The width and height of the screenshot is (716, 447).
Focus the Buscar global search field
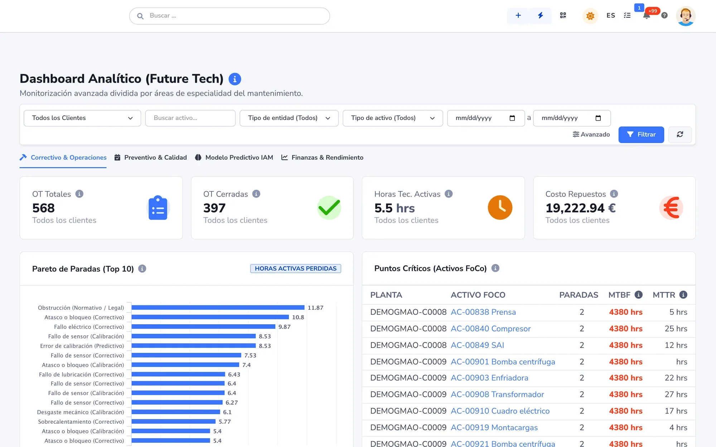[229, 16]
